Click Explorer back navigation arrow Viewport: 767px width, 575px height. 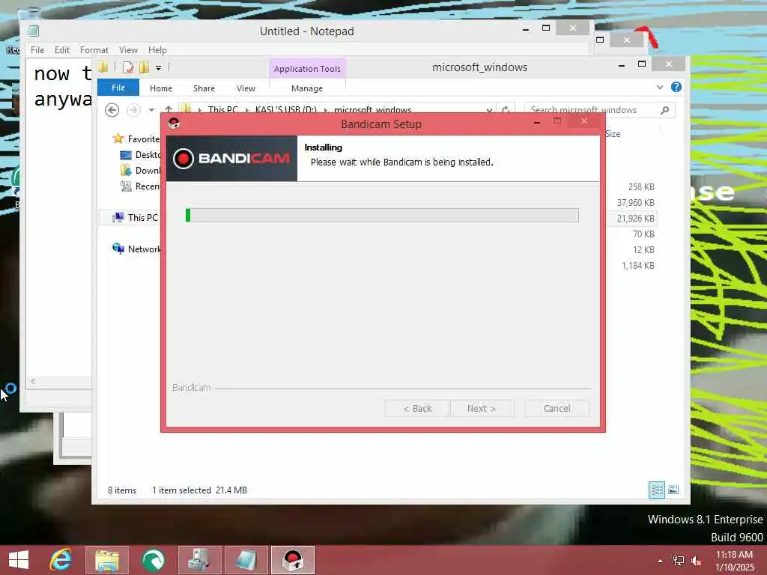(112, 110)
